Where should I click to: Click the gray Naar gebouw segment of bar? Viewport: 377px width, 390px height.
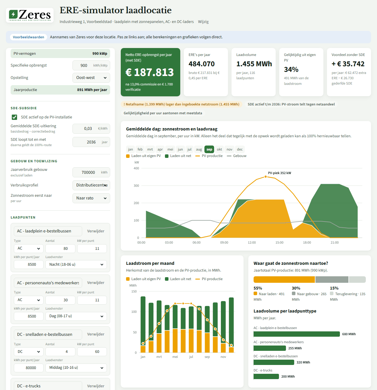point(332,280)
